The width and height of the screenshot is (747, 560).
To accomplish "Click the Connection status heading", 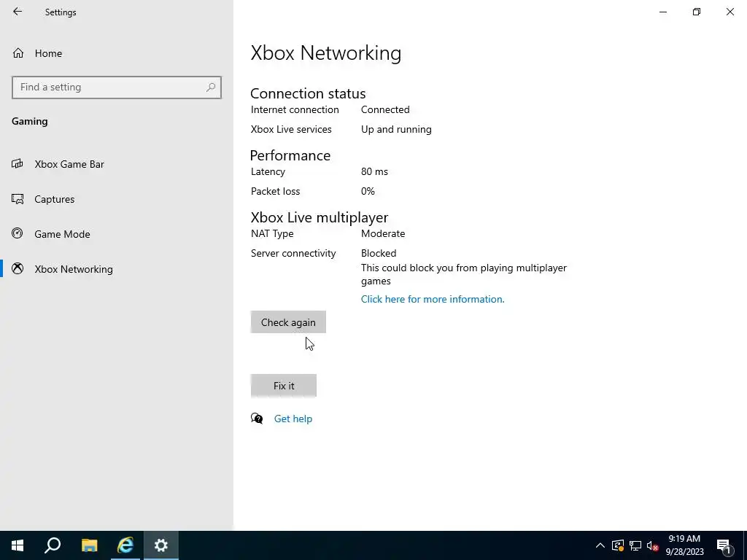I will [308, 93].
